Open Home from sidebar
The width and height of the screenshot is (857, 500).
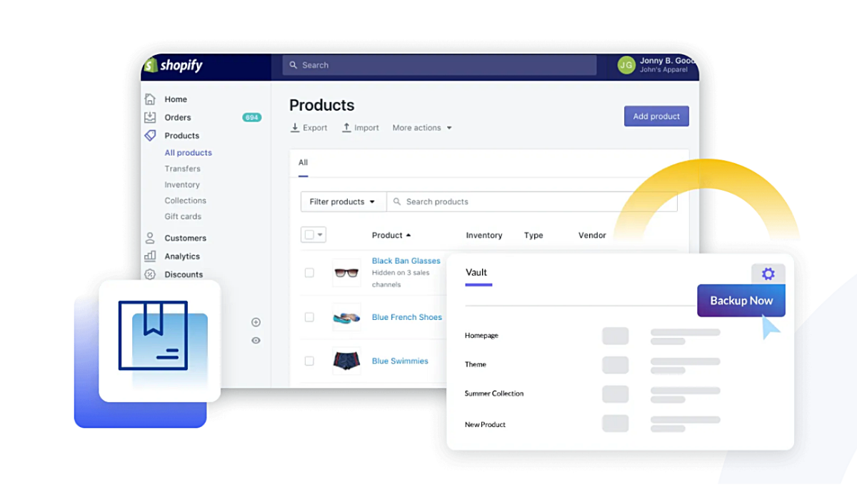pyautogui.click(x=176, y=99)
